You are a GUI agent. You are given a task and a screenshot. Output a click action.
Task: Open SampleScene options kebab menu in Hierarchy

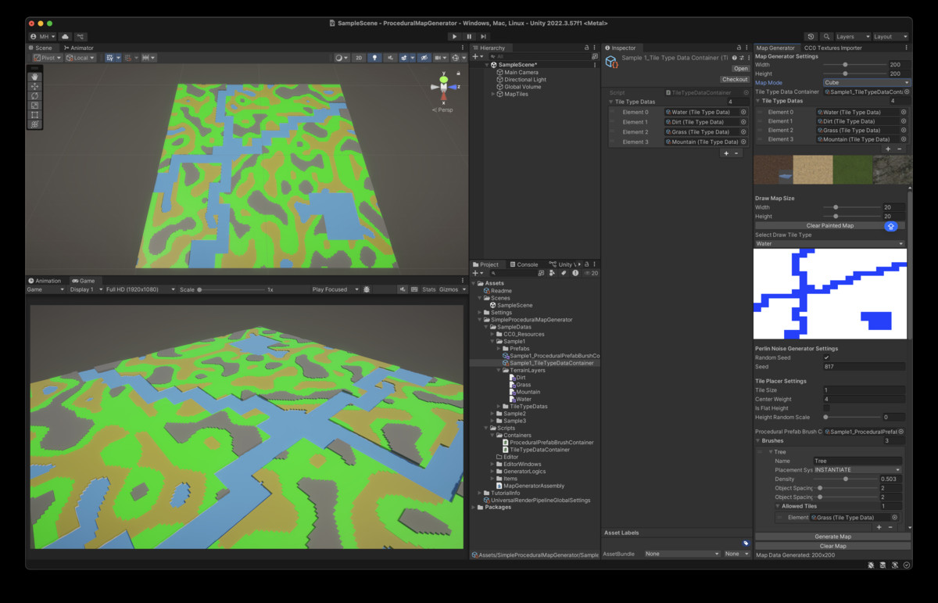click(593, 64)
